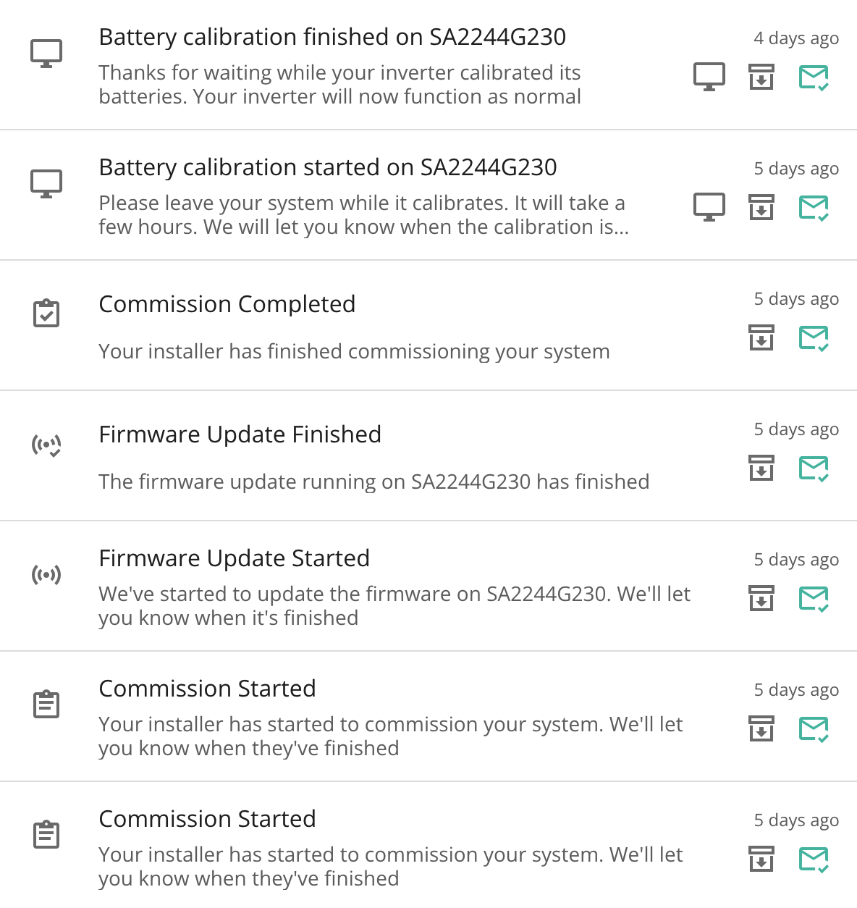Archive the last Commission Started notification
The width and height of the screenshot is (857, 908).
pos(761,859)
